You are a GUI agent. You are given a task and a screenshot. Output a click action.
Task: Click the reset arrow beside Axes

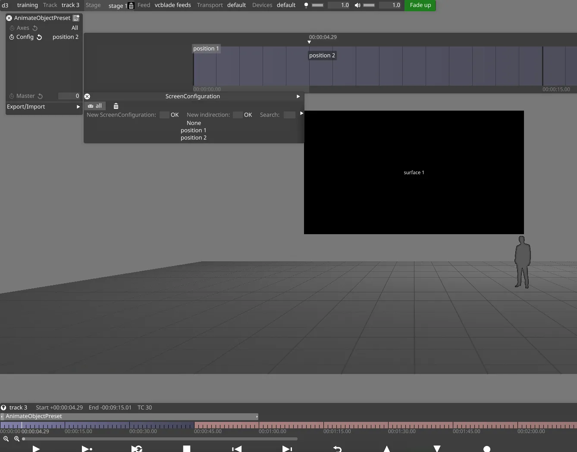click(x=34, y=28)
